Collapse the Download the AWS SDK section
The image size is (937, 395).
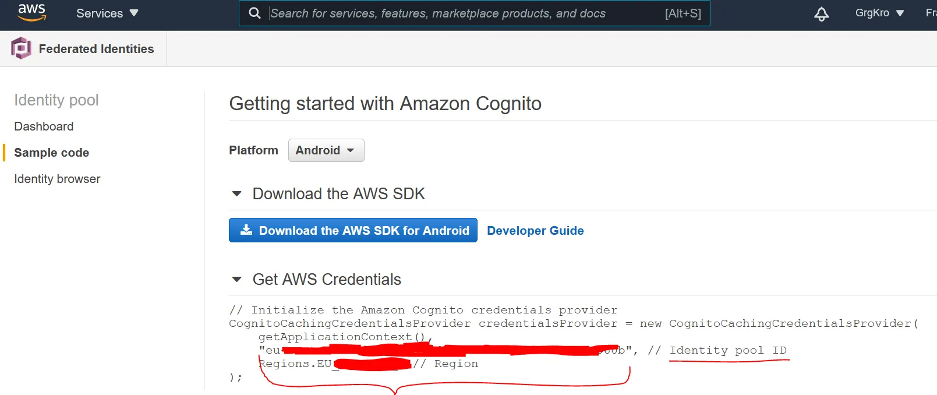(x=237, y=194)
